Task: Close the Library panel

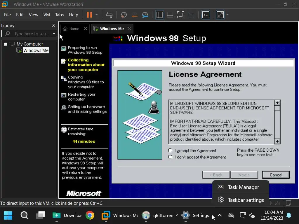Action: click(x=54, y=25)
